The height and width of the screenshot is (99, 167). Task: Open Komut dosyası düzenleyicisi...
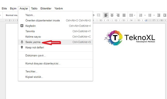[x=55, y=64]
